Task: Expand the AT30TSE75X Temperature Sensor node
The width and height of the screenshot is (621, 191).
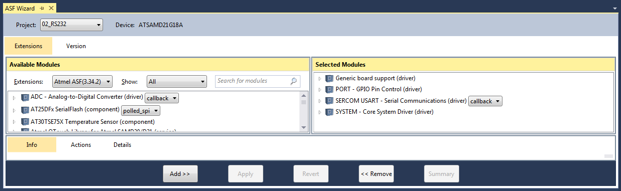Action: pos(14,122)
